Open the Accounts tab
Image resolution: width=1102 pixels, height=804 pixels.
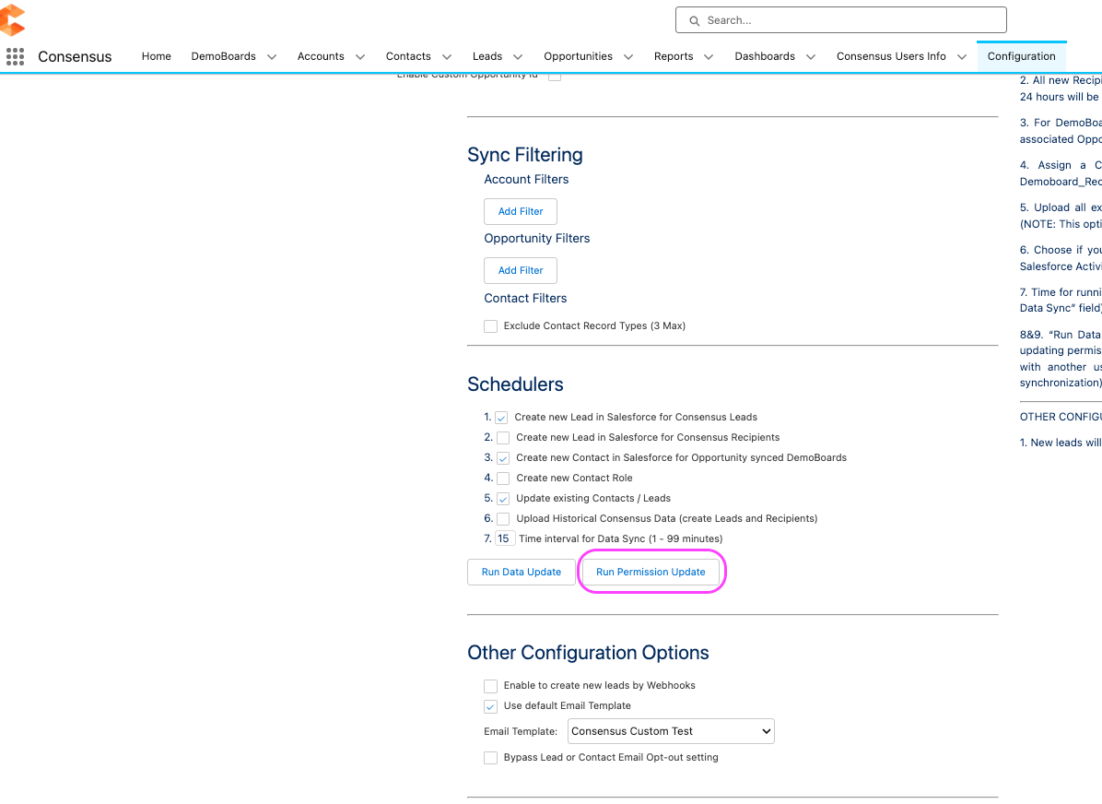(321, 56)
